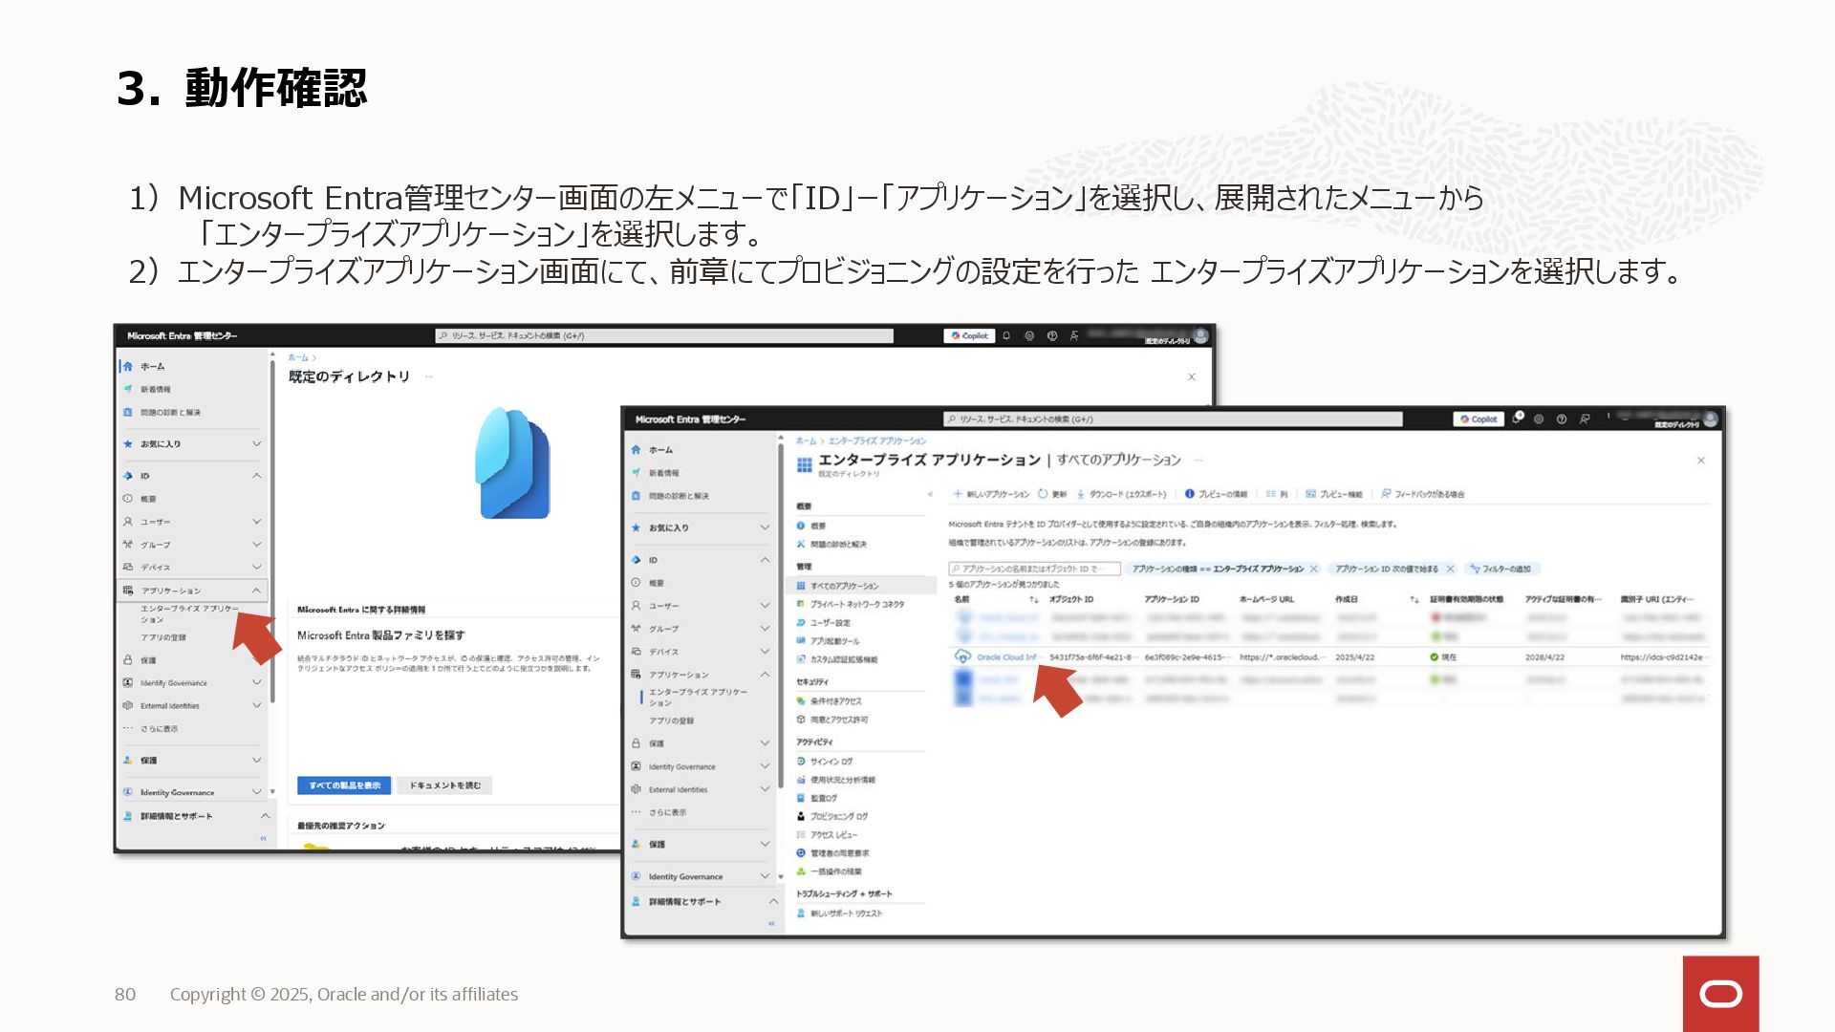
Task: Open アプリの登録 in the front window sidebar
Action: click(672, 720)
